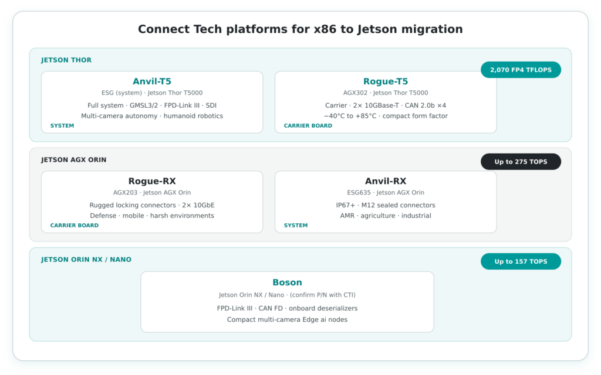Screen dimensions: 601x375
Task: Click the 'Up to 157 TOPS' badge
Action: click(x=521, y=261)
